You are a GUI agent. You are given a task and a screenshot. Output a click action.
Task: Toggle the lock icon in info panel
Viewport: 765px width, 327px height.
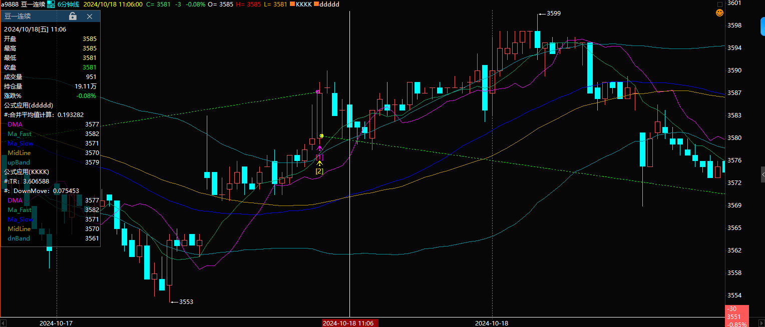point(73,16)
